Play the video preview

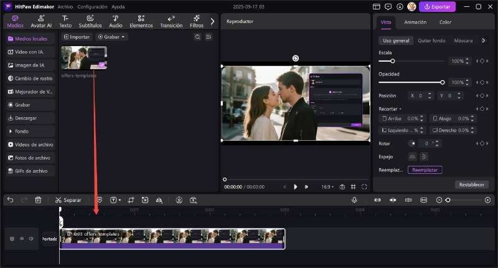[295, 187]
